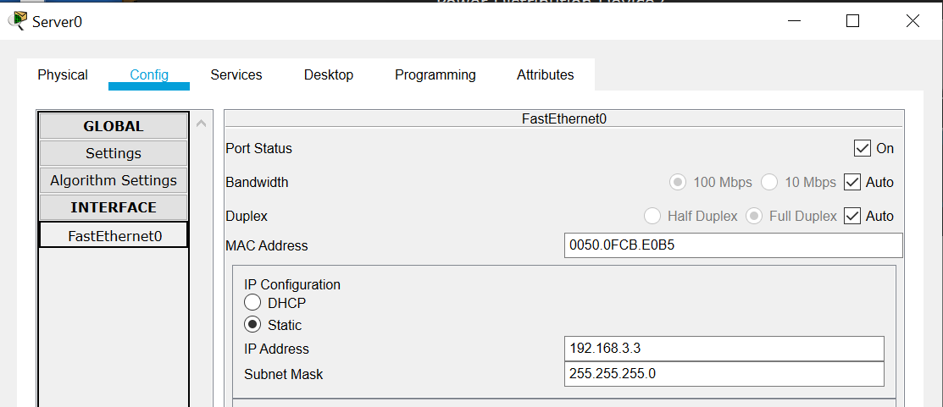
Task: Click sidebar scroll up arrow
Action: point(202,124)
